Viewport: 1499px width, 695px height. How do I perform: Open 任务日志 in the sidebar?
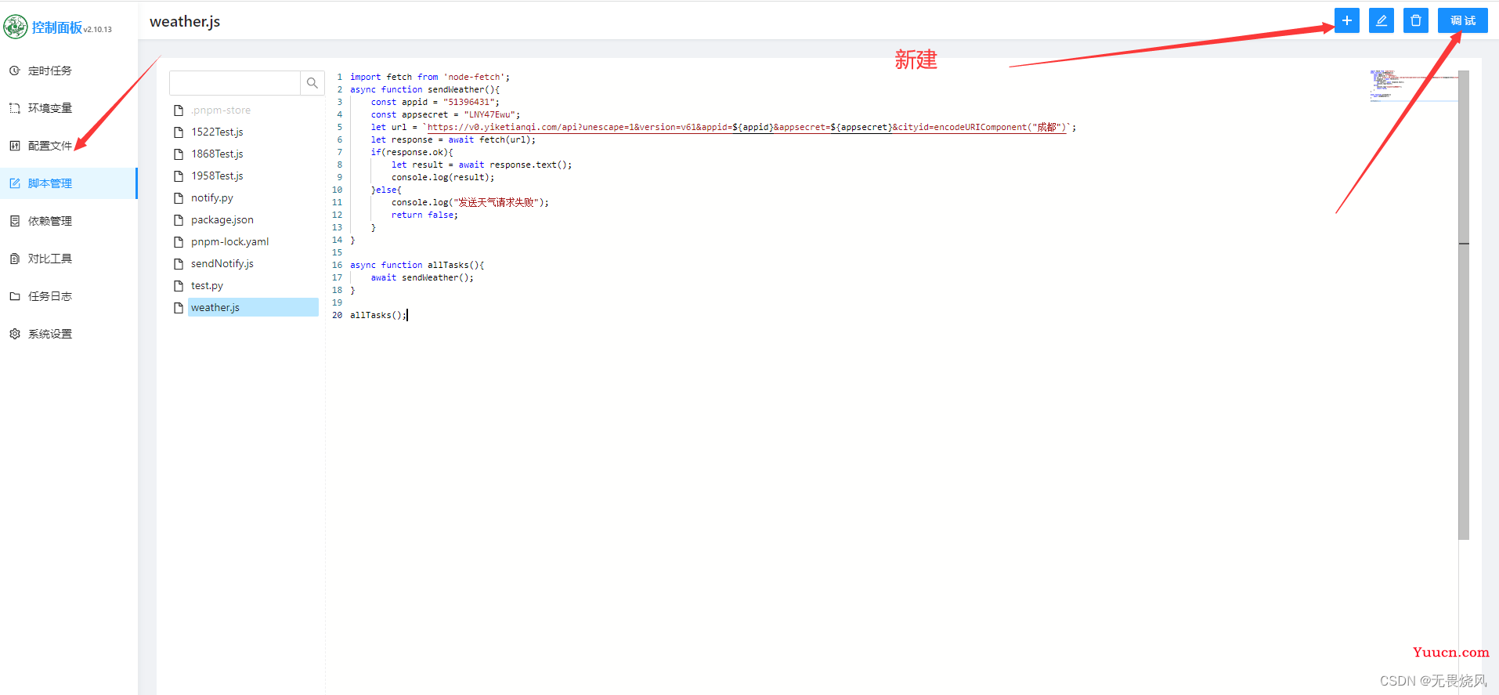pos(69,296)
